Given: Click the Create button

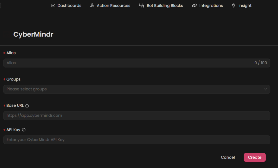Looking at the screenshot, I should [x=255, y=157].
